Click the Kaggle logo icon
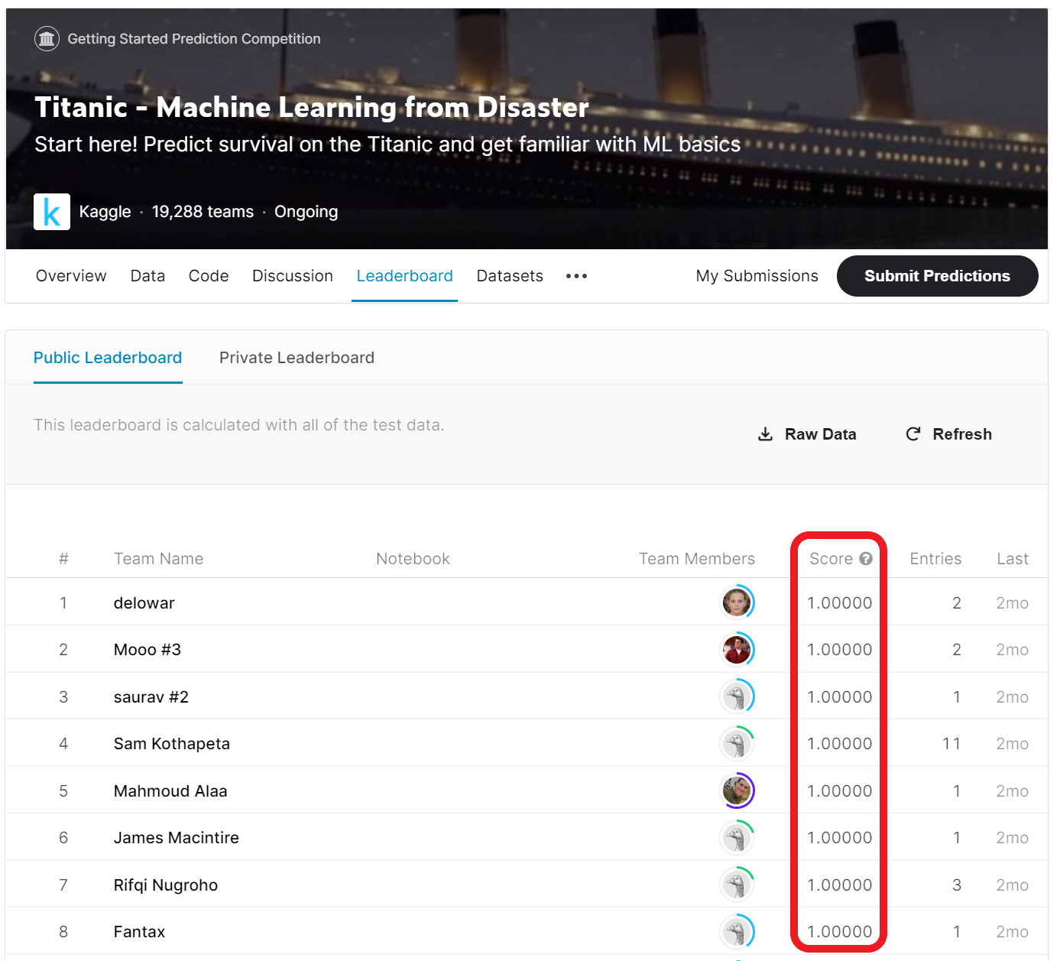The width and height of the screenshot is (1060, 961). tap(52, 212)
